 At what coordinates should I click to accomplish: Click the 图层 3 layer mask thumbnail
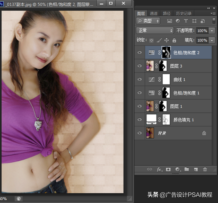click(165, 66)
